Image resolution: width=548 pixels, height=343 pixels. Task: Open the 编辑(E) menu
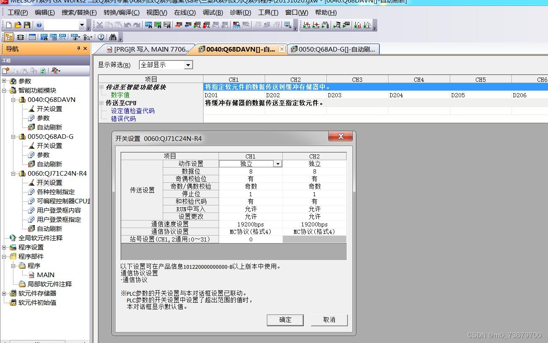(45, 13)
